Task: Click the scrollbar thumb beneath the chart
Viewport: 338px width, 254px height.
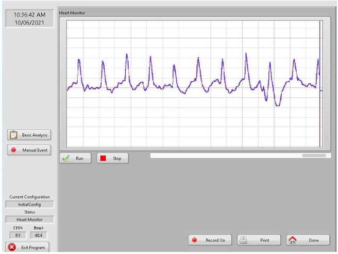Action: coord(314,155)
